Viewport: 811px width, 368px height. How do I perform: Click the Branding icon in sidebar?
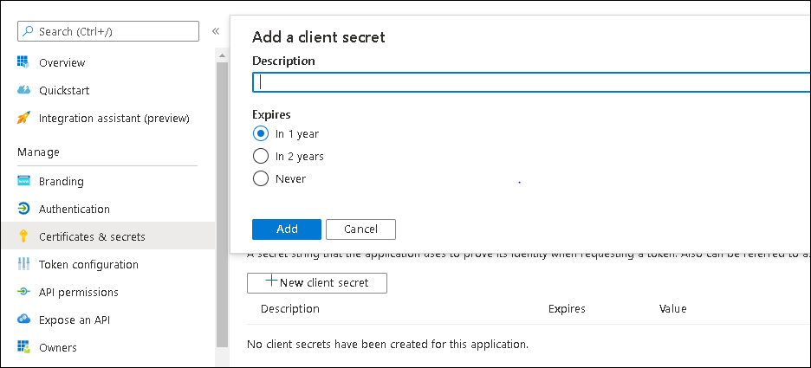[23, 182]
